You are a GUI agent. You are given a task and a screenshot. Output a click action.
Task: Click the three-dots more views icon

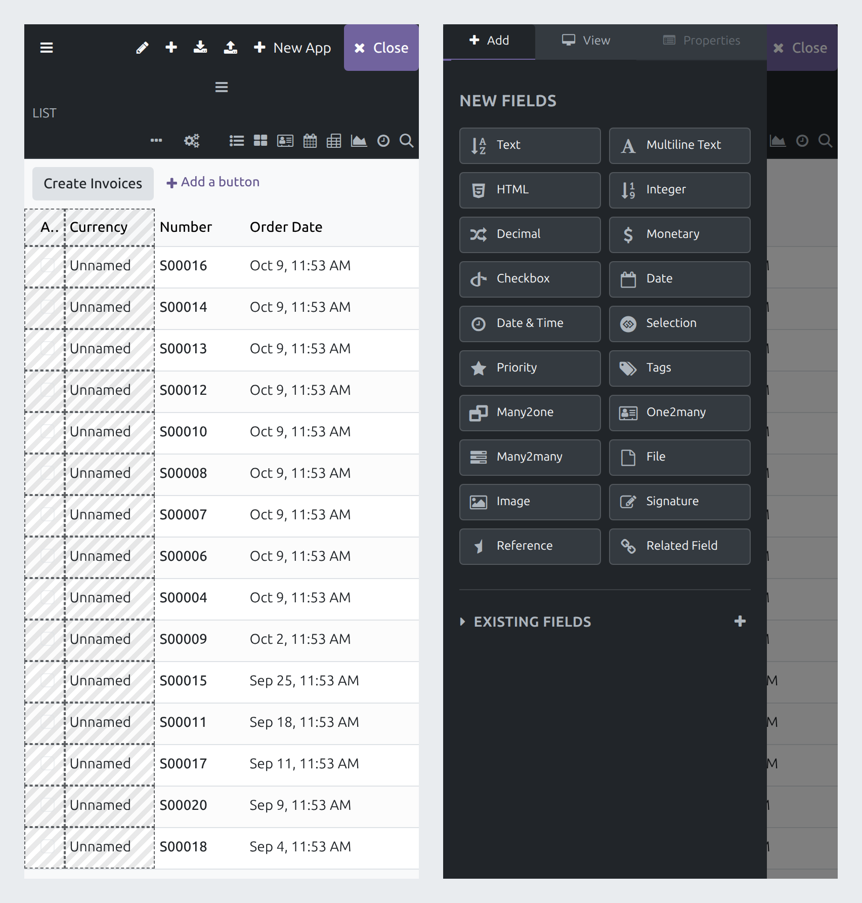click(156, 140)
